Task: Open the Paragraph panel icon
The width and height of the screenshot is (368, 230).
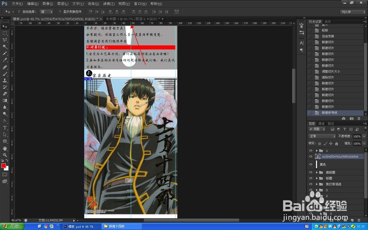Action: tap(302, 50)
